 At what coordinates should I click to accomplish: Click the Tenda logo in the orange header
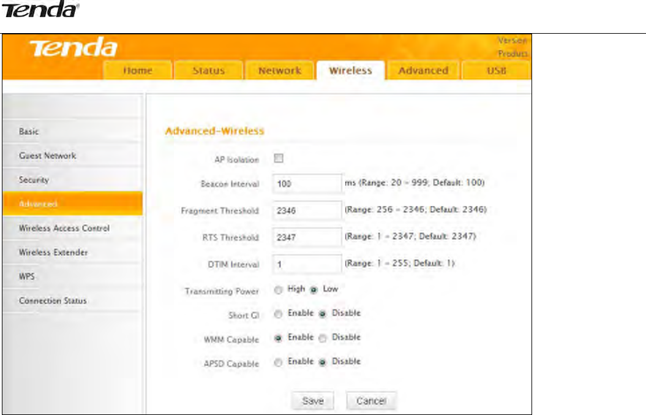[x=73, y=48]
